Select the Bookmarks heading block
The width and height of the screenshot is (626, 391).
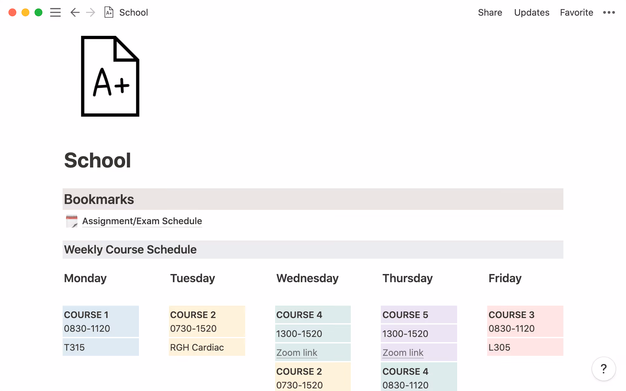click(99, 199)
